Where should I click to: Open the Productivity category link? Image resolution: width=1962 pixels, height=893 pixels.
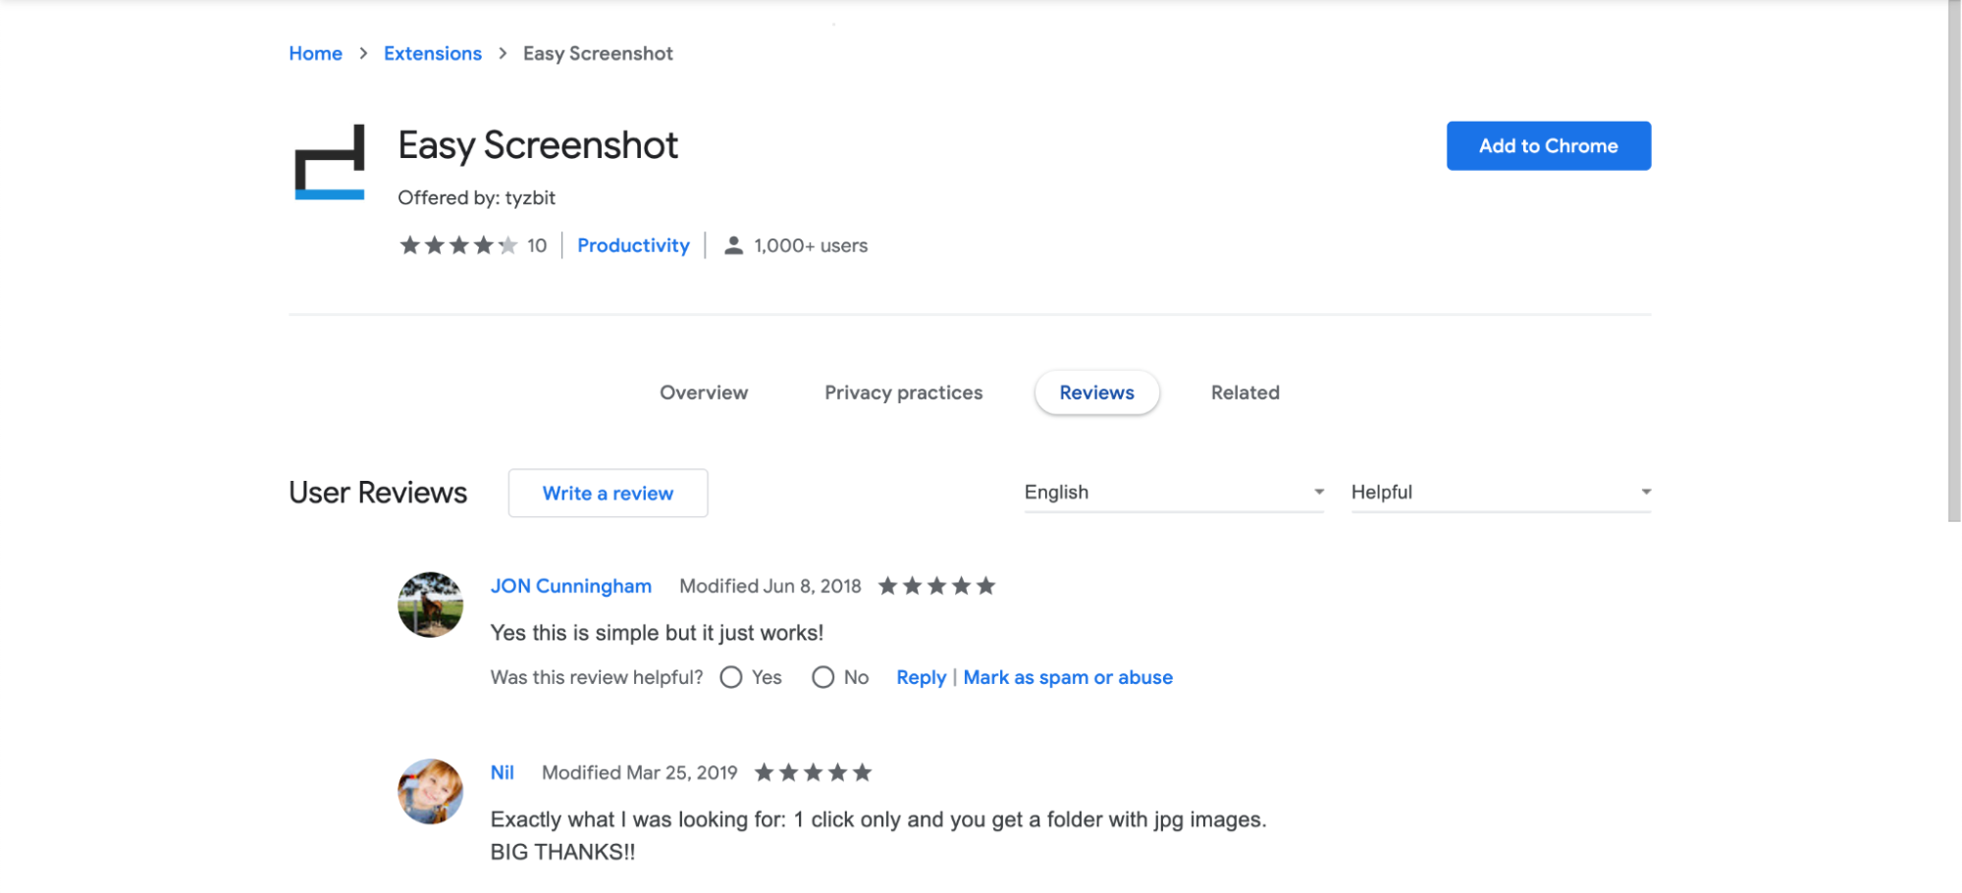pos(633,245)
